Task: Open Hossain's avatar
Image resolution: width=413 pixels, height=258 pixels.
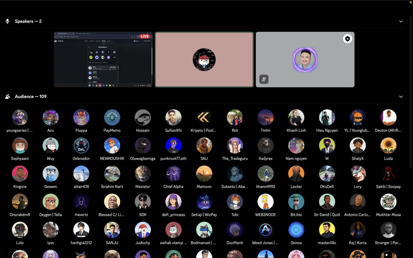Action: [x=143, y=117]
